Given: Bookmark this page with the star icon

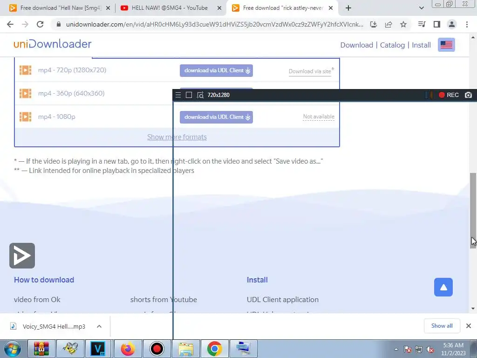Looking at the screenshot, I should click(x=403, y=24).
